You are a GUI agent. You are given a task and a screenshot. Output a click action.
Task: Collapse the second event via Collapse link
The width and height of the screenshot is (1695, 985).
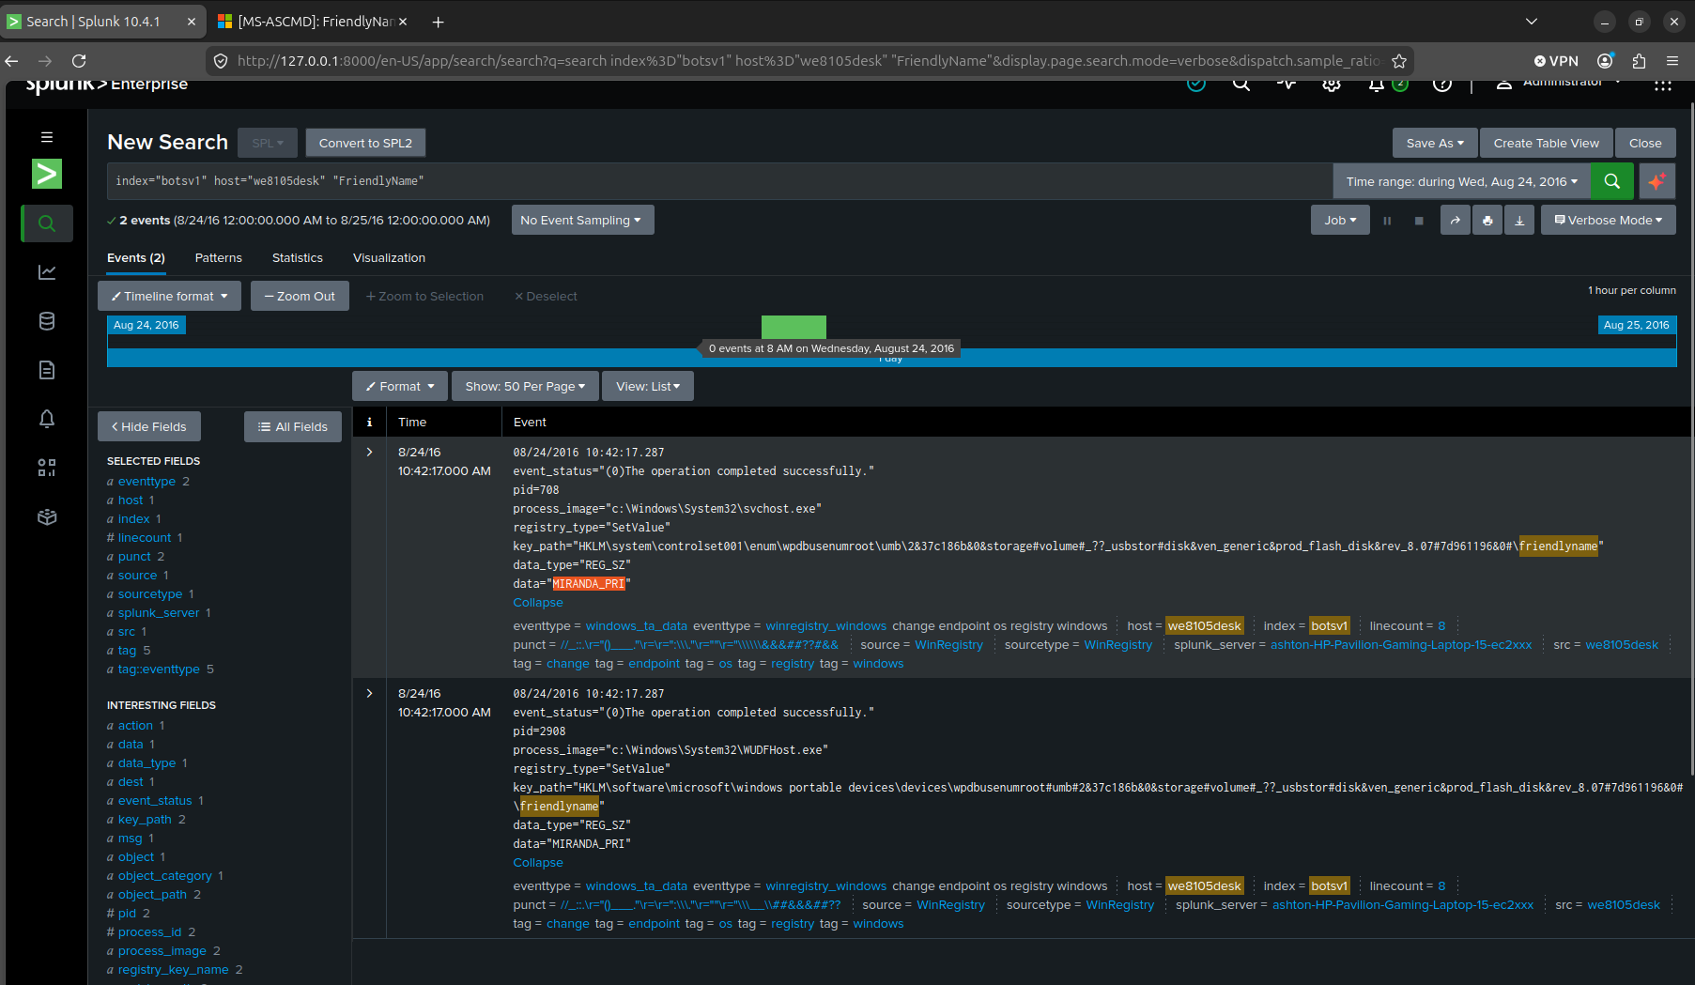[538, 863]
